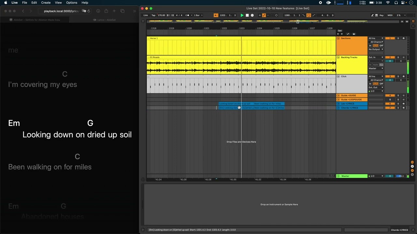This screenshot has width=417, height=234.
Task: Open the Edit menu
Action: tap(34, 3)
